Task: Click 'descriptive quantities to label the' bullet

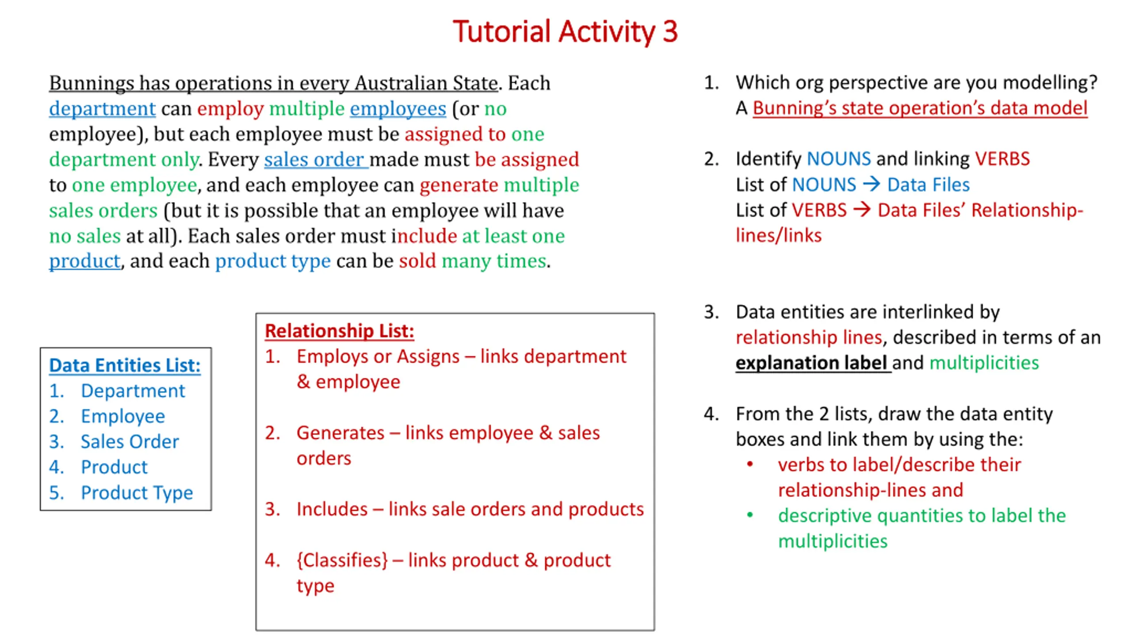Action: coord(922,516)
